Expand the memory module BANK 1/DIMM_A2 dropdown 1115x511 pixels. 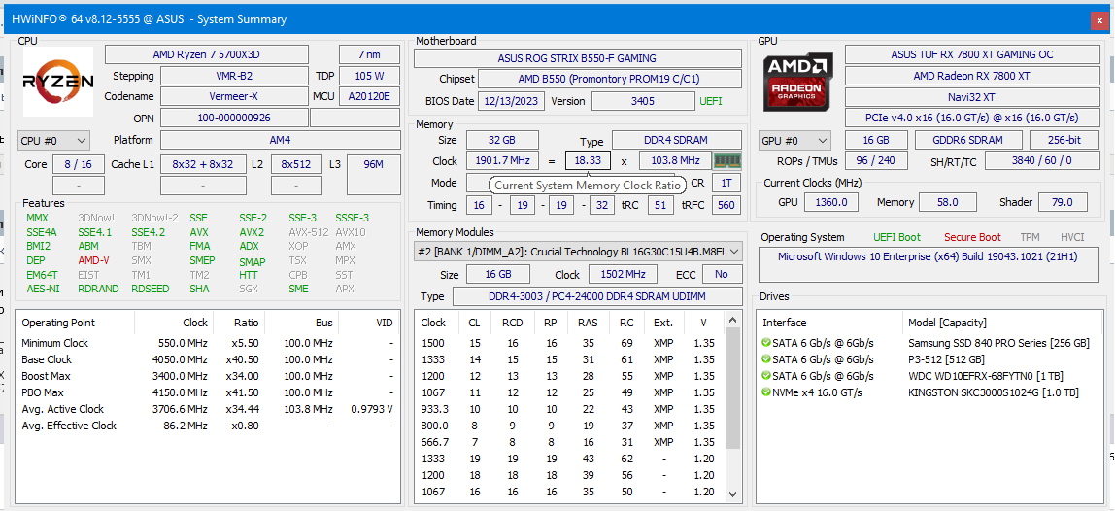(578, 251)
